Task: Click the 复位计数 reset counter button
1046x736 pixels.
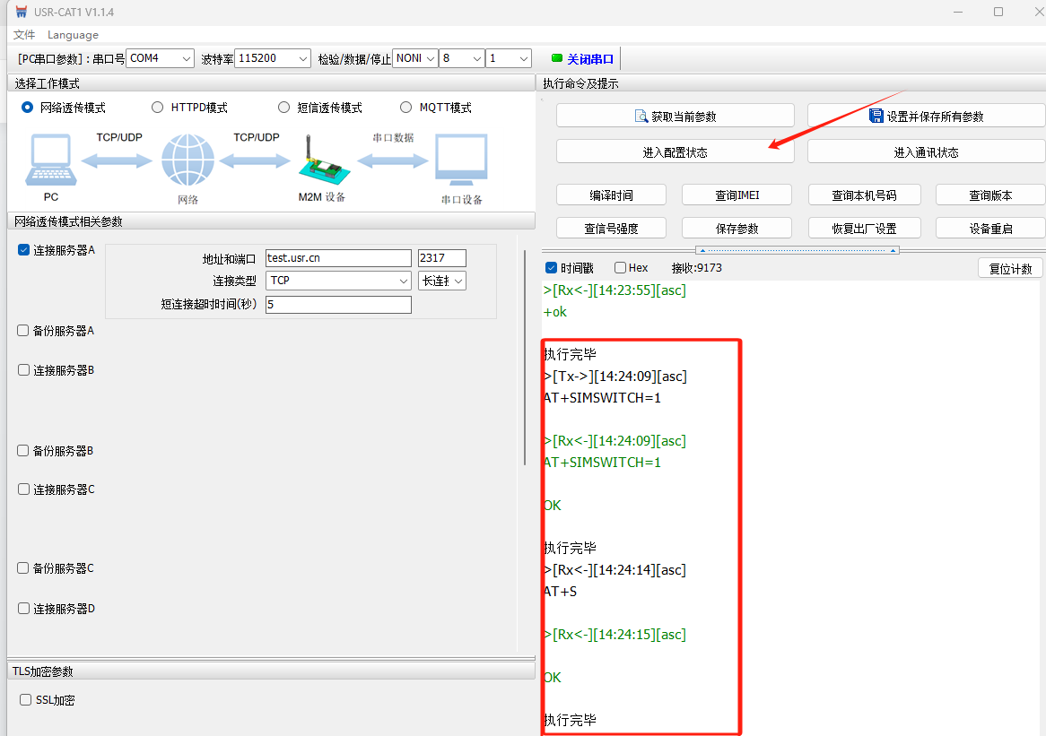Action: [x=1010, y=268]
